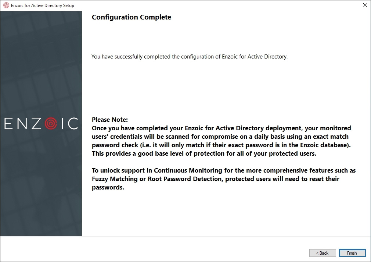Click the sentence about base level of protection
This screenshot has width=371, height=262.
tap(204, 153)
